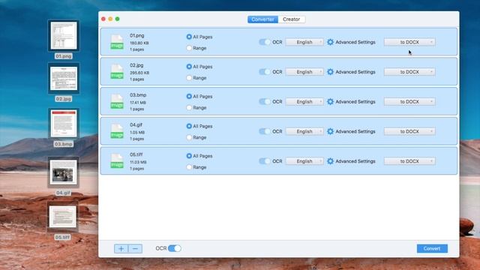Open Advanced Settings gear for 02.jpg
Viewport: 480px width, 270px height.
(330, 72)
